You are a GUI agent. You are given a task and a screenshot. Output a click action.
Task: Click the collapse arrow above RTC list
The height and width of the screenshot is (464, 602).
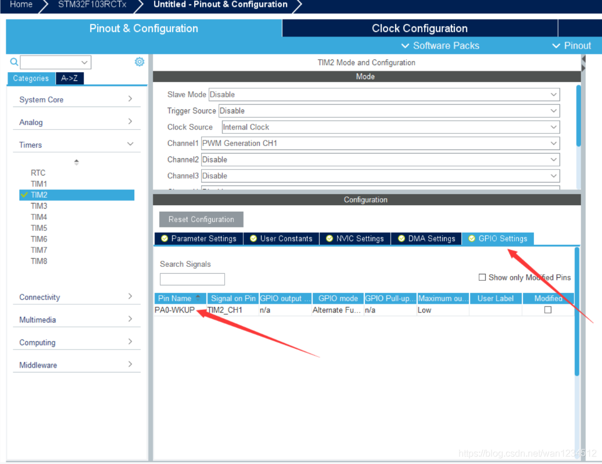(x=76, y=162)
